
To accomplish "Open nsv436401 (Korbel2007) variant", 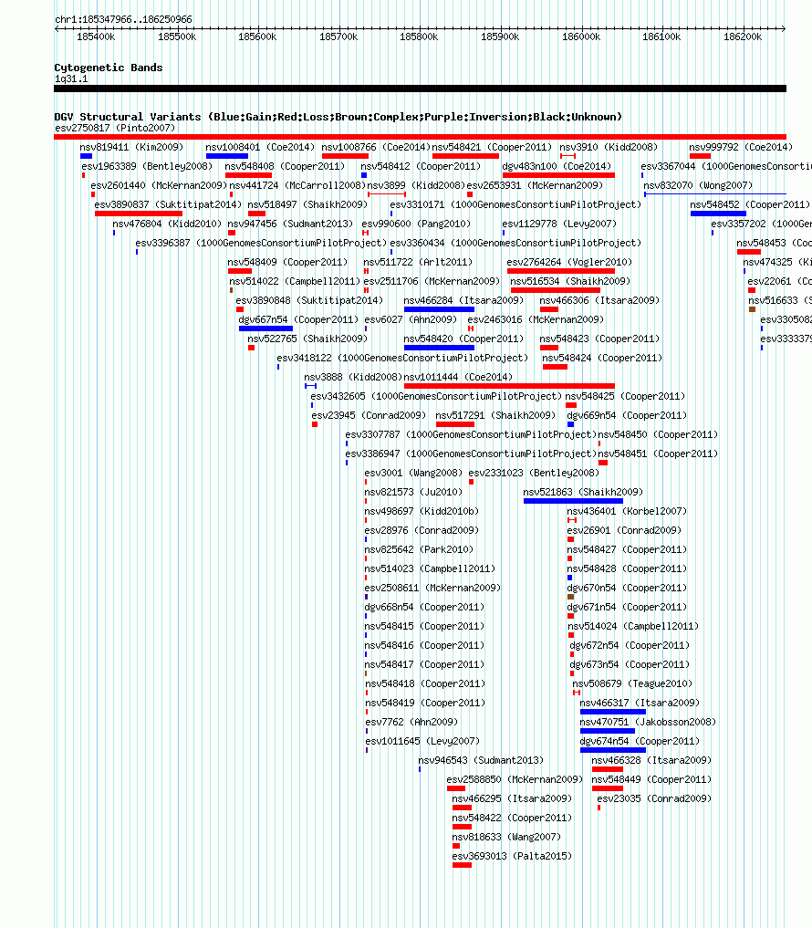I will [x=628, y=511].
